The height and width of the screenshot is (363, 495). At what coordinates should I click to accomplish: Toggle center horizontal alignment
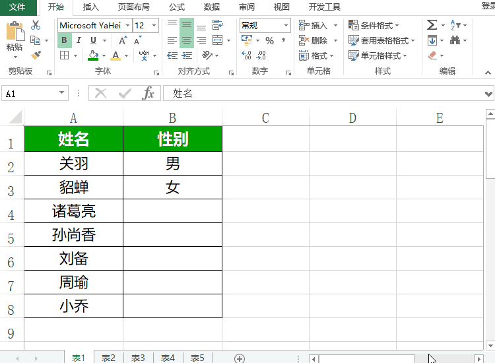(187, 40)
